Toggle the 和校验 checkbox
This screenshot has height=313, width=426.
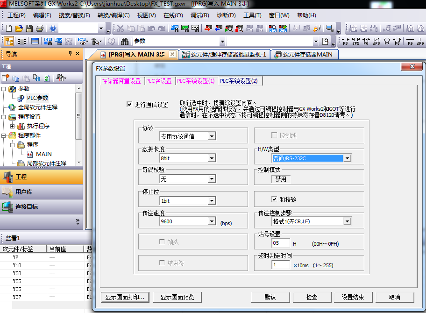274,199
